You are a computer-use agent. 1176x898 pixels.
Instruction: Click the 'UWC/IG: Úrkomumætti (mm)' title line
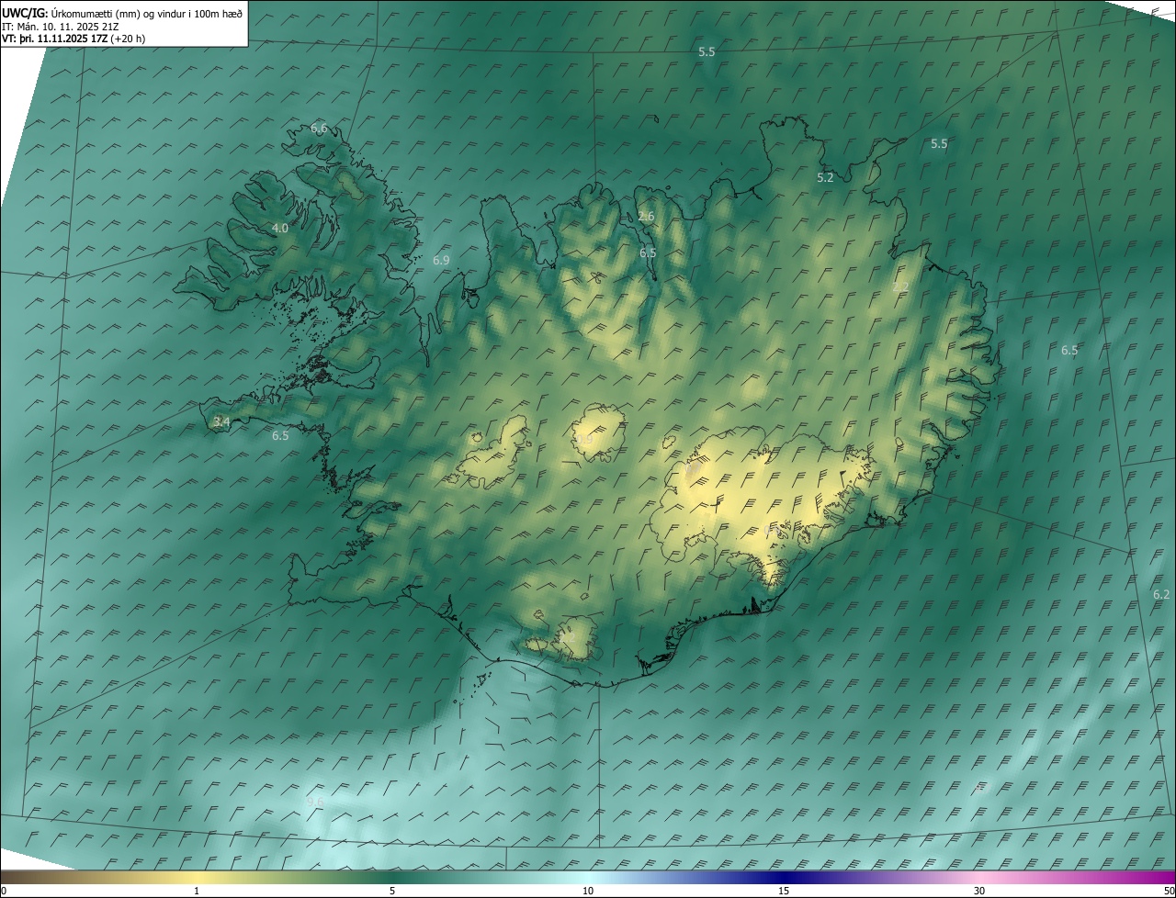tap(122, 14)
